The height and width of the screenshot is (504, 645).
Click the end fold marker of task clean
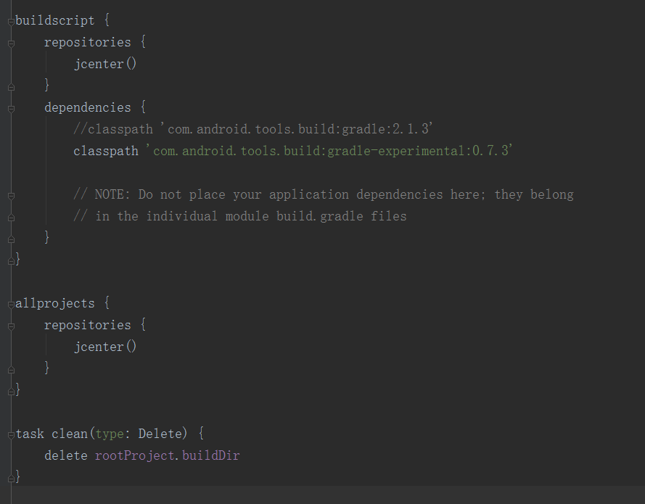pos(11,476)
